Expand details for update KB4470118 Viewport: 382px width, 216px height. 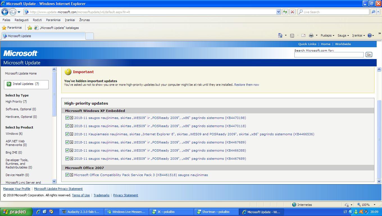71,126
